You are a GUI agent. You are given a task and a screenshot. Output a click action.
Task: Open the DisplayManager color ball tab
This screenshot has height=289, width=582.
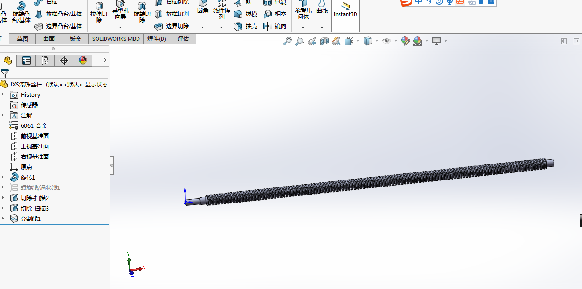[83, 61]
